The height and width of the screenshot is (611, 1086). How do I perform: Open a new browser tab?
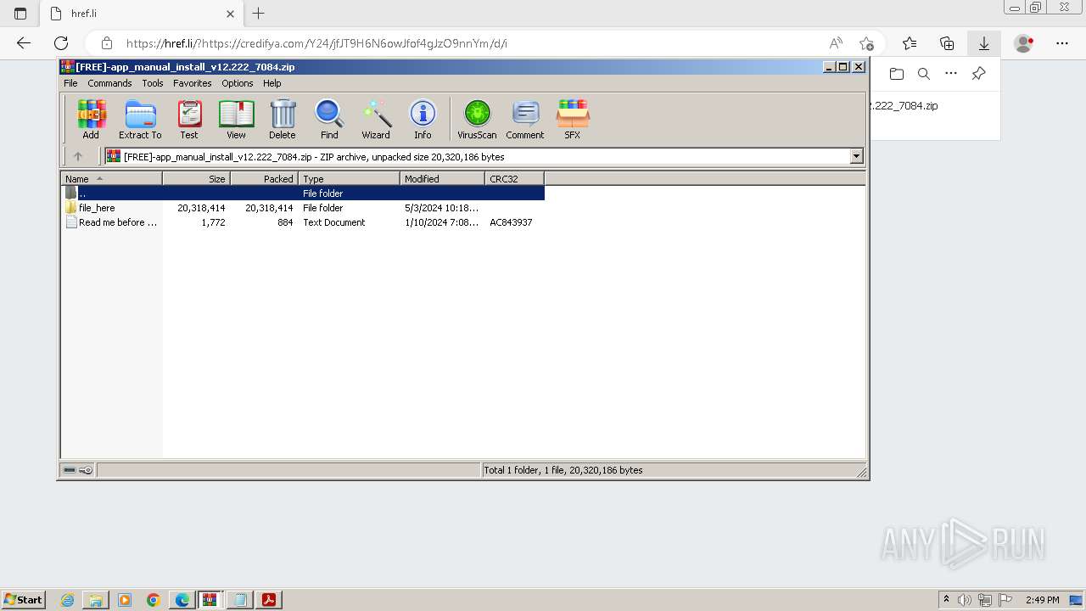coord(259,14)
